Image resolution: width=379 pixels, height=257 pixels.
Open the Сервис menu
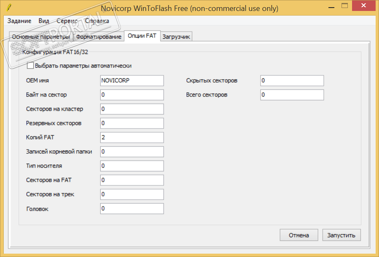[67, 21]
